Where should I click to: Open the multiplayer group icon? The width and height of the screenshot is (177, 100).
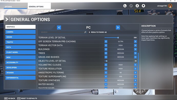pyautogui.click(x=131, y=6)
